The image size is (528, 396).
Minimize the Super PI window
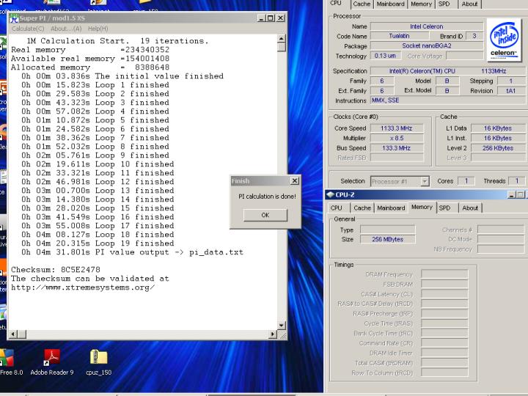[261, 18]
